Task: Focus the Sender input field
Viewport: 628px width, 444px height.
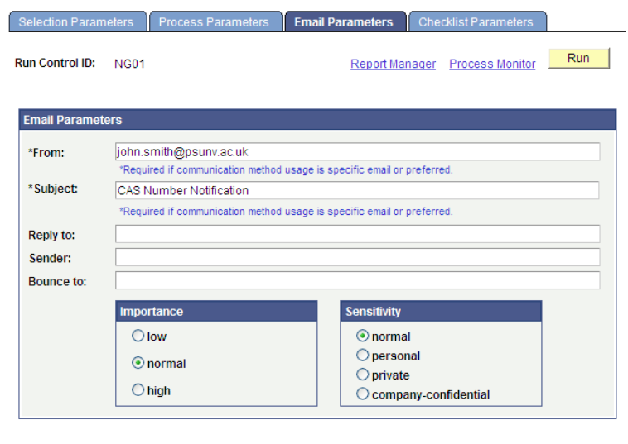Action: click(357, 257)
